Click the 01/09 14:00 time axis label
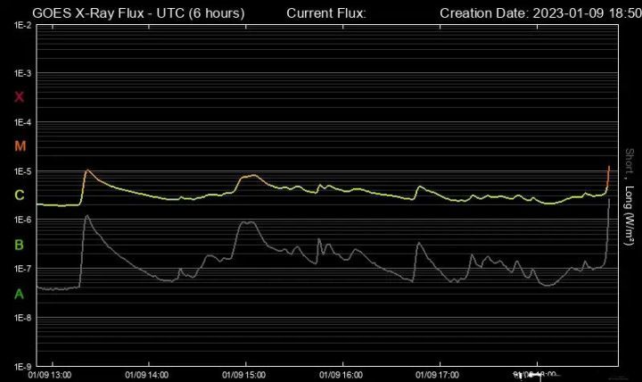The image size is (642, 382). click(x=146, y=375)
